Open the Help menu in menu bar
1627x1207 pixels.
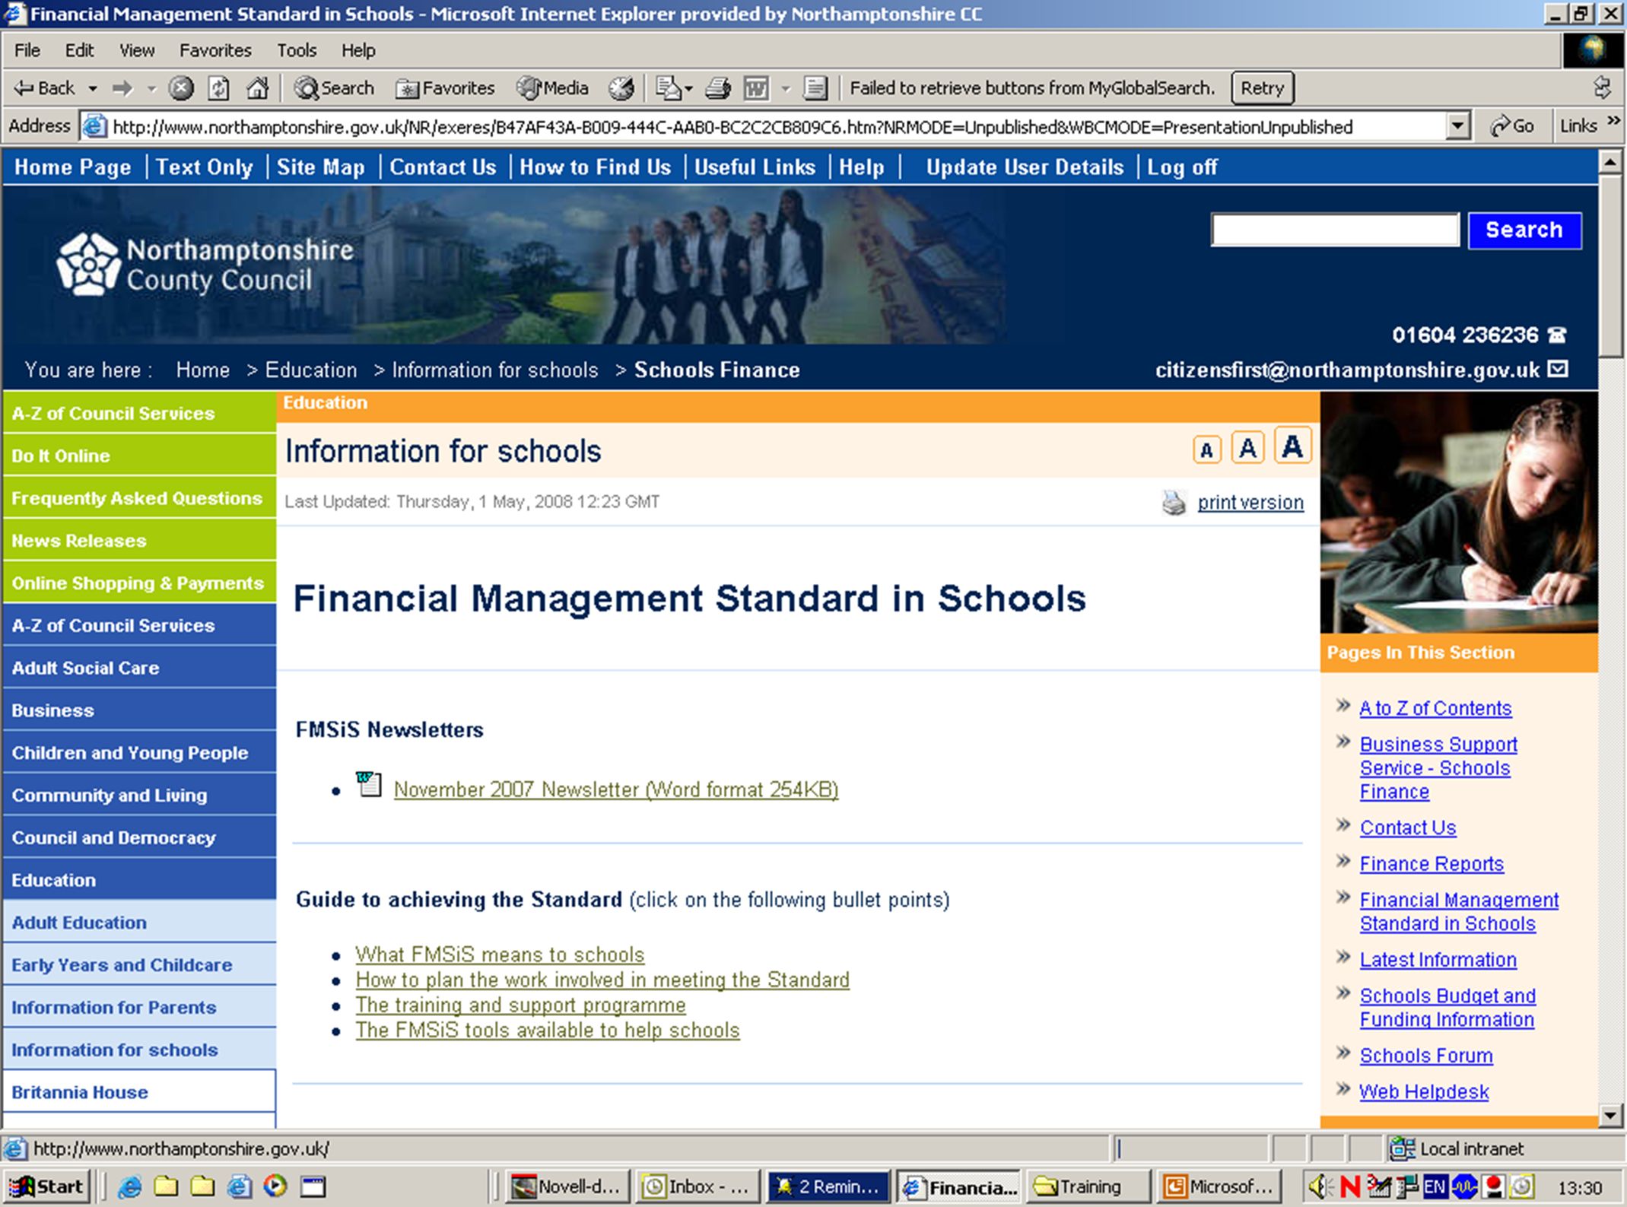[358, 50]
